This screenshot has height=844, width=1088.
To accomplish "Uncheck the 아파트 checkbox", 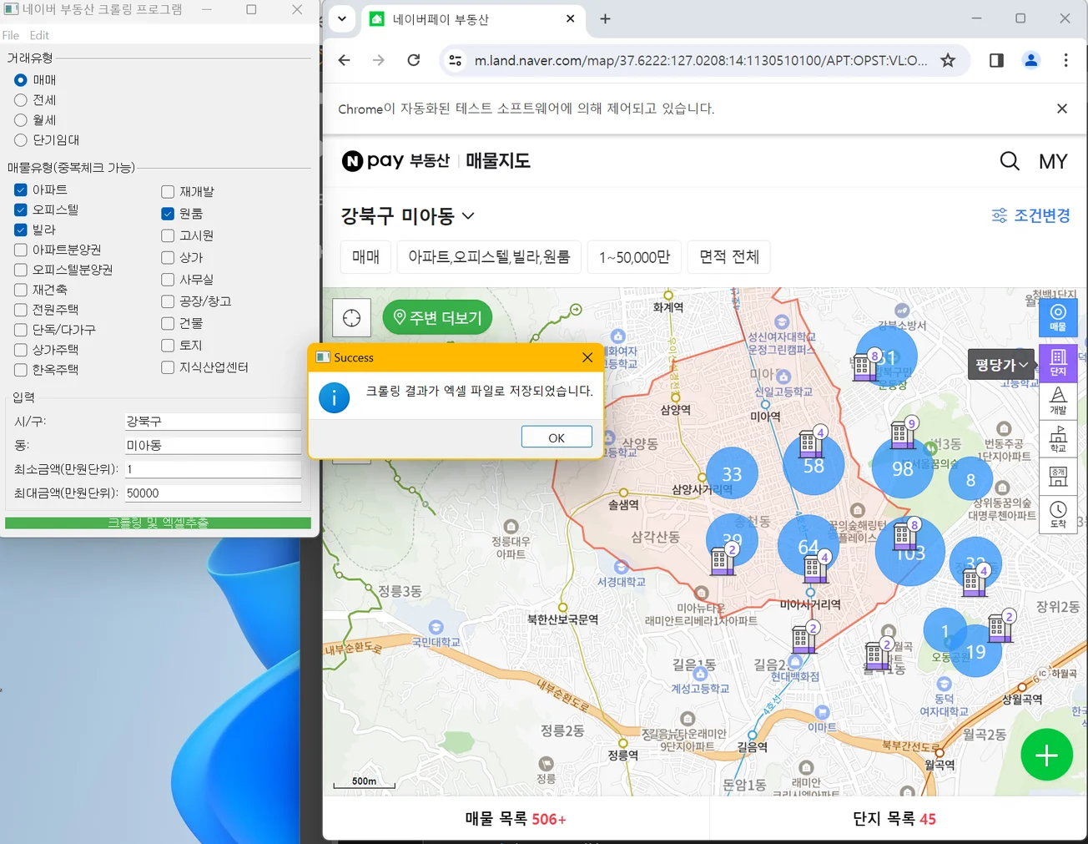I will pyautogui.click(x=21, y=190).
